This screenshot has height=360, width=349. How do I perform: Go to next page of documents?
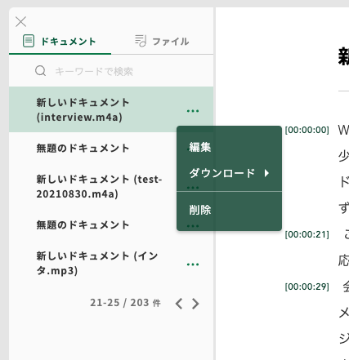pyautogui.click(x=195, y=304)
